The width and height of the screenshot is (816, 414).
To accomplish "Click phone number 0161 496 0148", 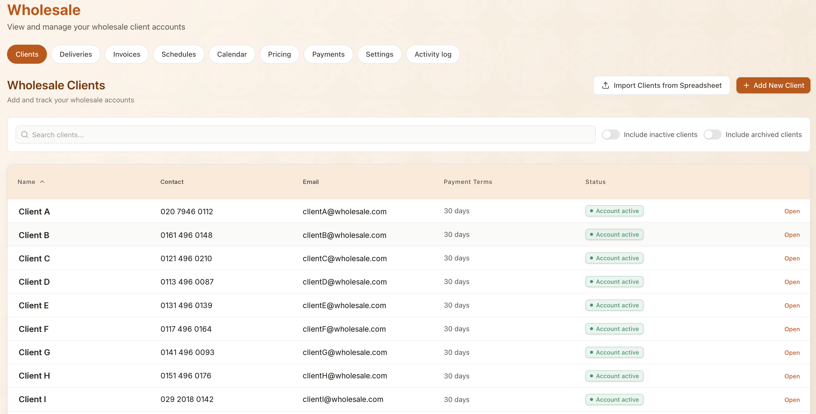I will [186, 235].
